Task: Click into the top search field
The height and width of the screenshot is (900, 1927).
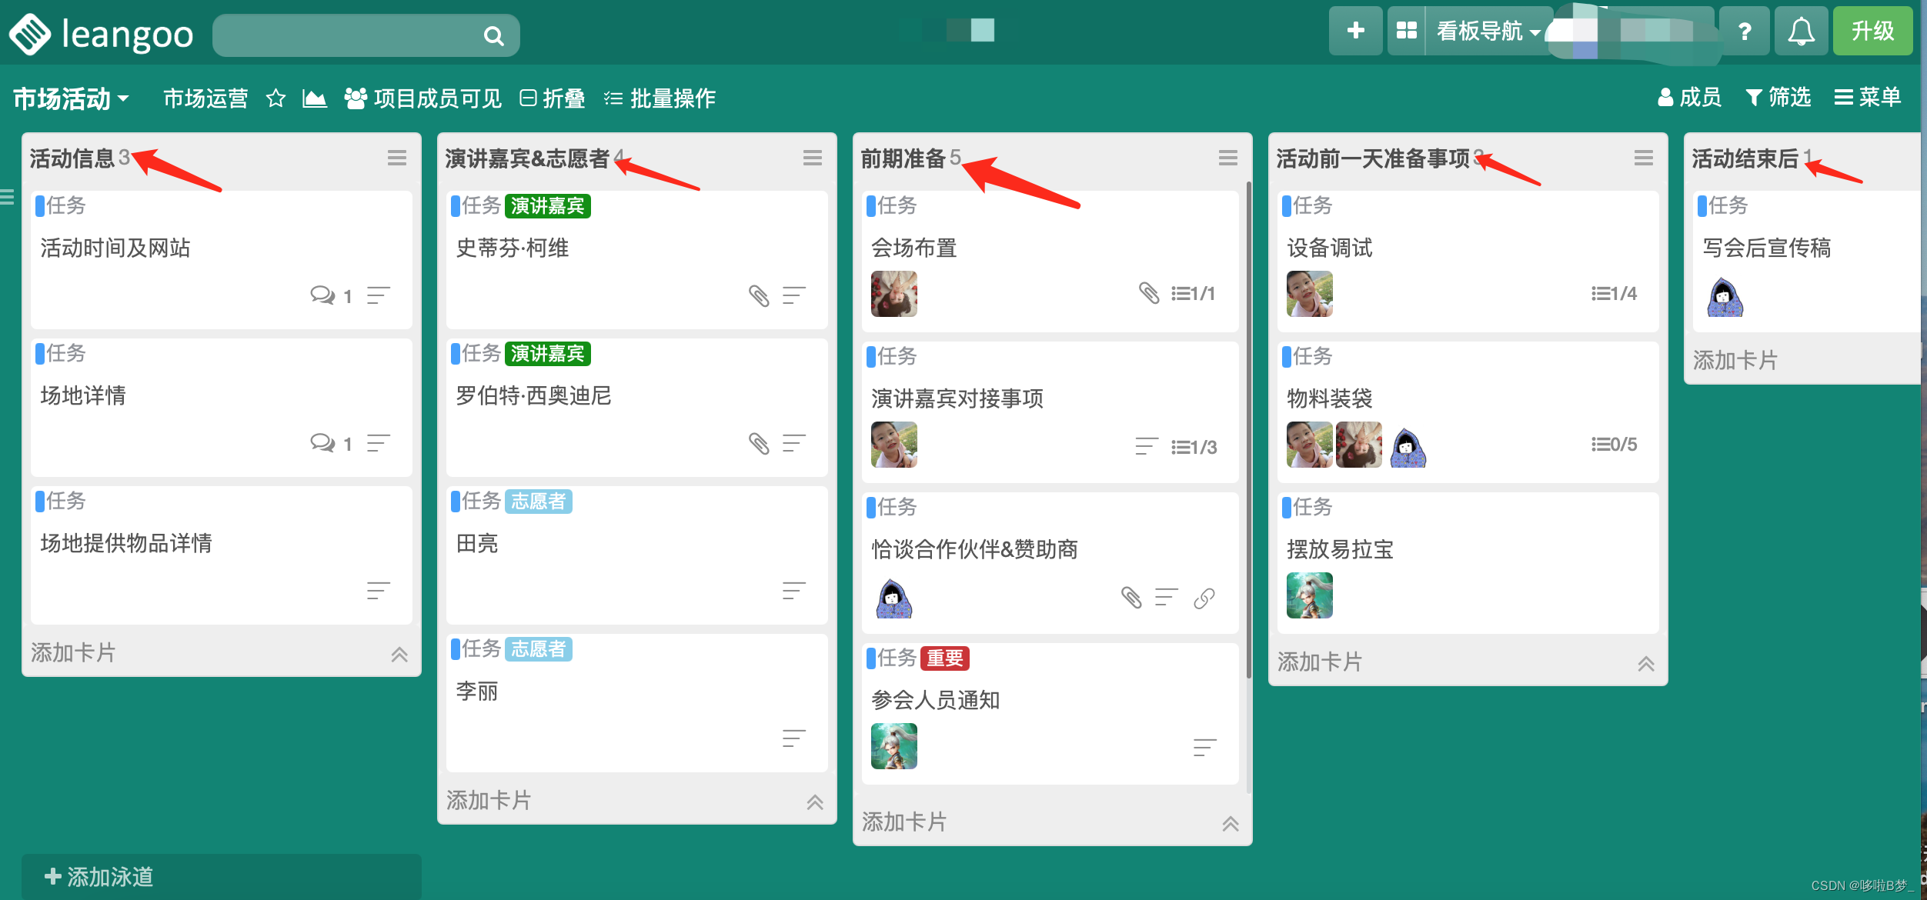Action: (366, 35)
